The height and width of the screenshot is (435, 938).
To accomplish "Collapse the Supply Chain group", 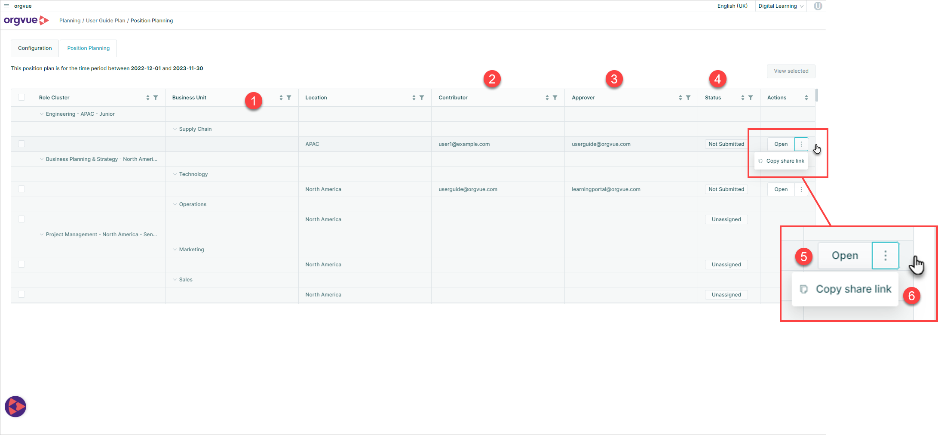I will (175, 129).
